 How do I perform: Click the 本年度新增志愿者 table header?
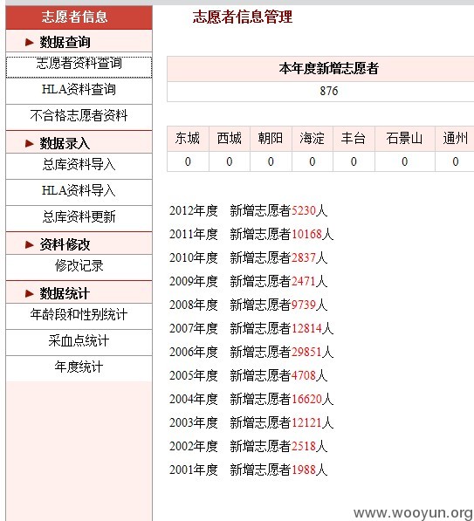[x=329, y=68]
